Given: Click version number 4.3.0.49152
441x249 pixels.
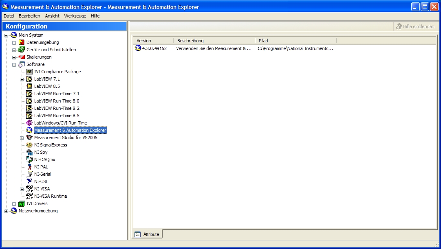Looking at the screenshot, I should click(154, 48).
